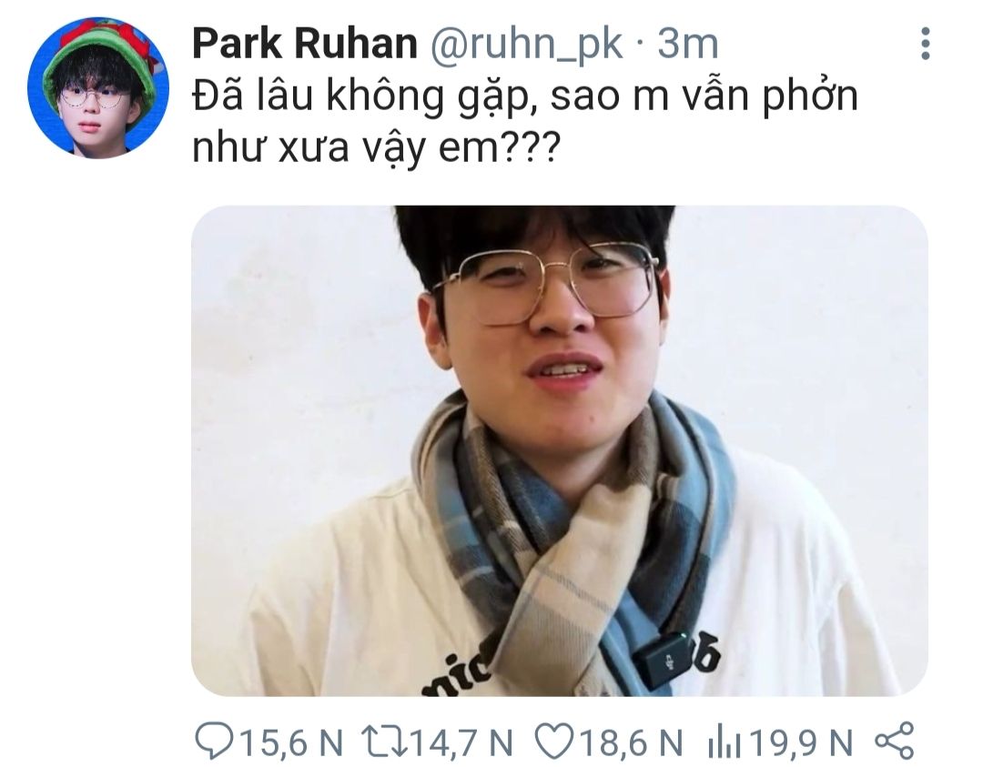Screen dimensions: 983x767
Task: Click the @ruhn_pk handle
Action: (x=526, y=45)
